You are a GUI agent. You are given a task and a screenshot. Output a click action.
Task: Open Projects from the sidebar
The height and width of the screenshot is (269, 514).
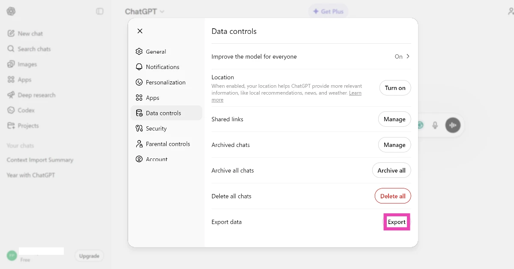[28, 126]
